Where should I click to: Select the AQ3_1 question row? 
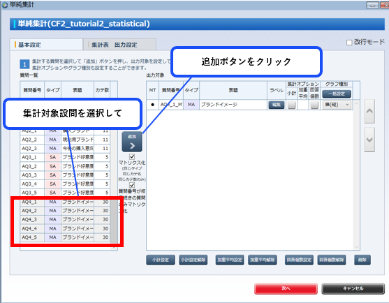(65, 158)
